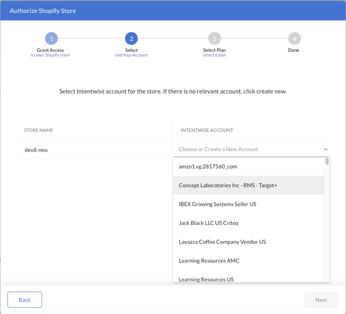Click the 'Select Plan' step label
Viewport: 346px width, 314px height.
(214, 50)
